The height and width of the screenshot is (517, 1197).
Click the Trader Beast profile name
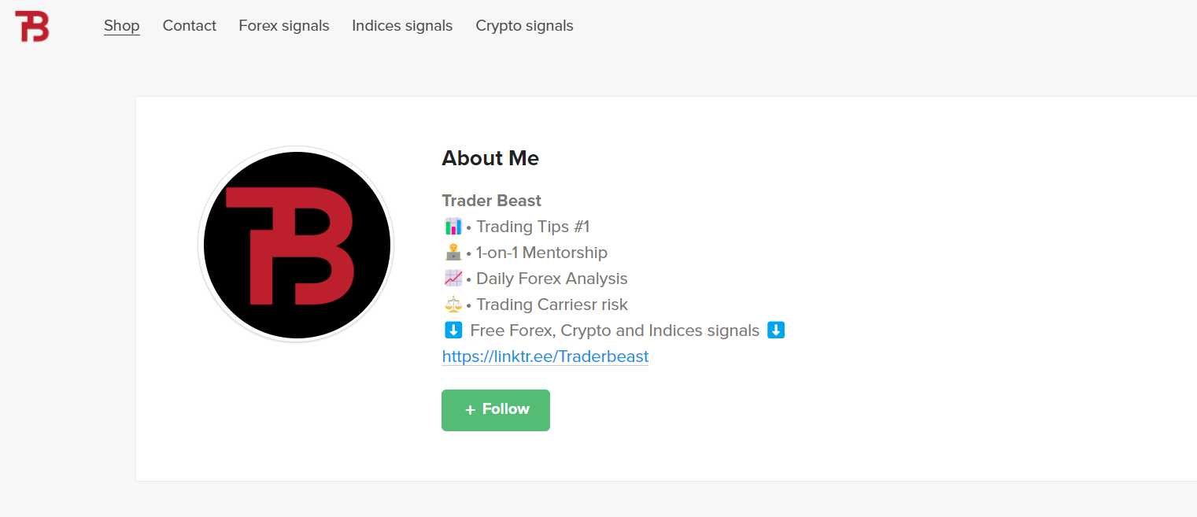coord(492,201)
